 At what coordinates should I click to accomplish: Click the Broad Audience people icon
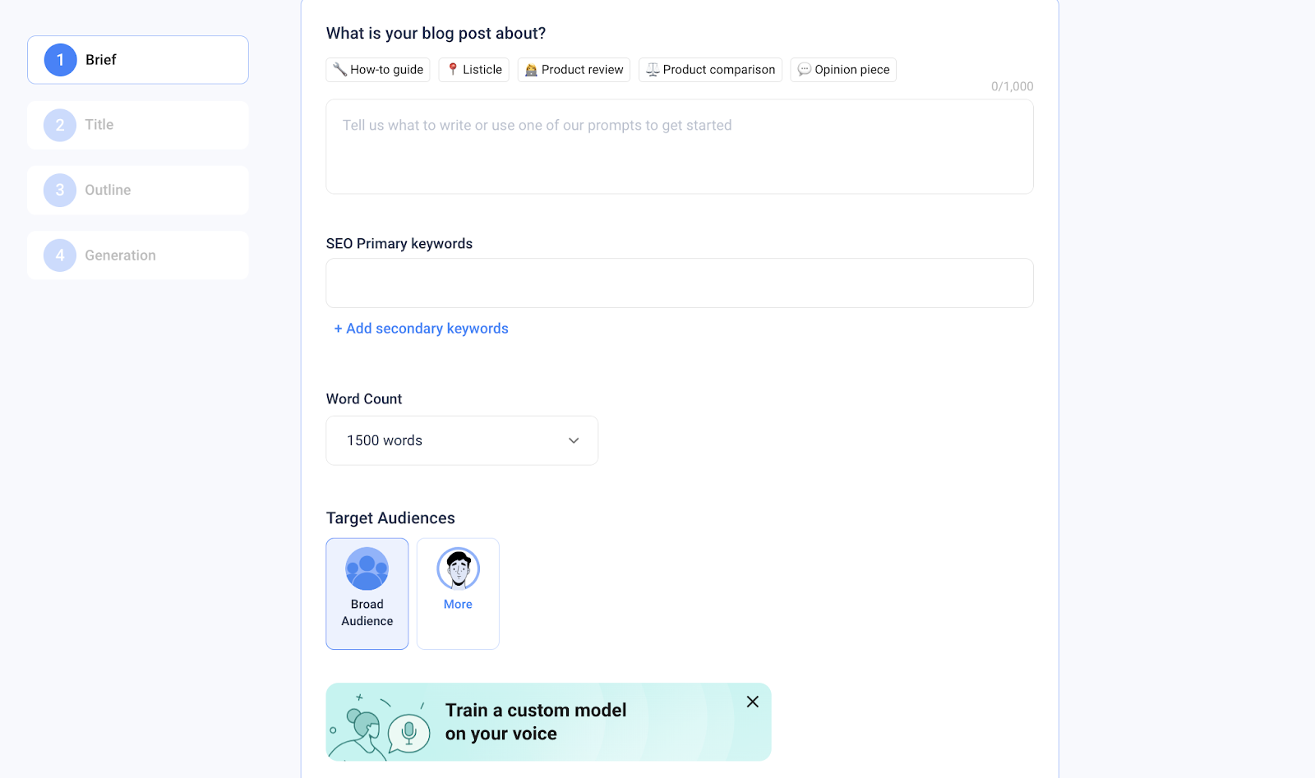(367, 569)
